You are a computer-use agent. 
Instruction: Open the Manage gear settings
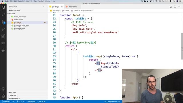coord(3,96)
